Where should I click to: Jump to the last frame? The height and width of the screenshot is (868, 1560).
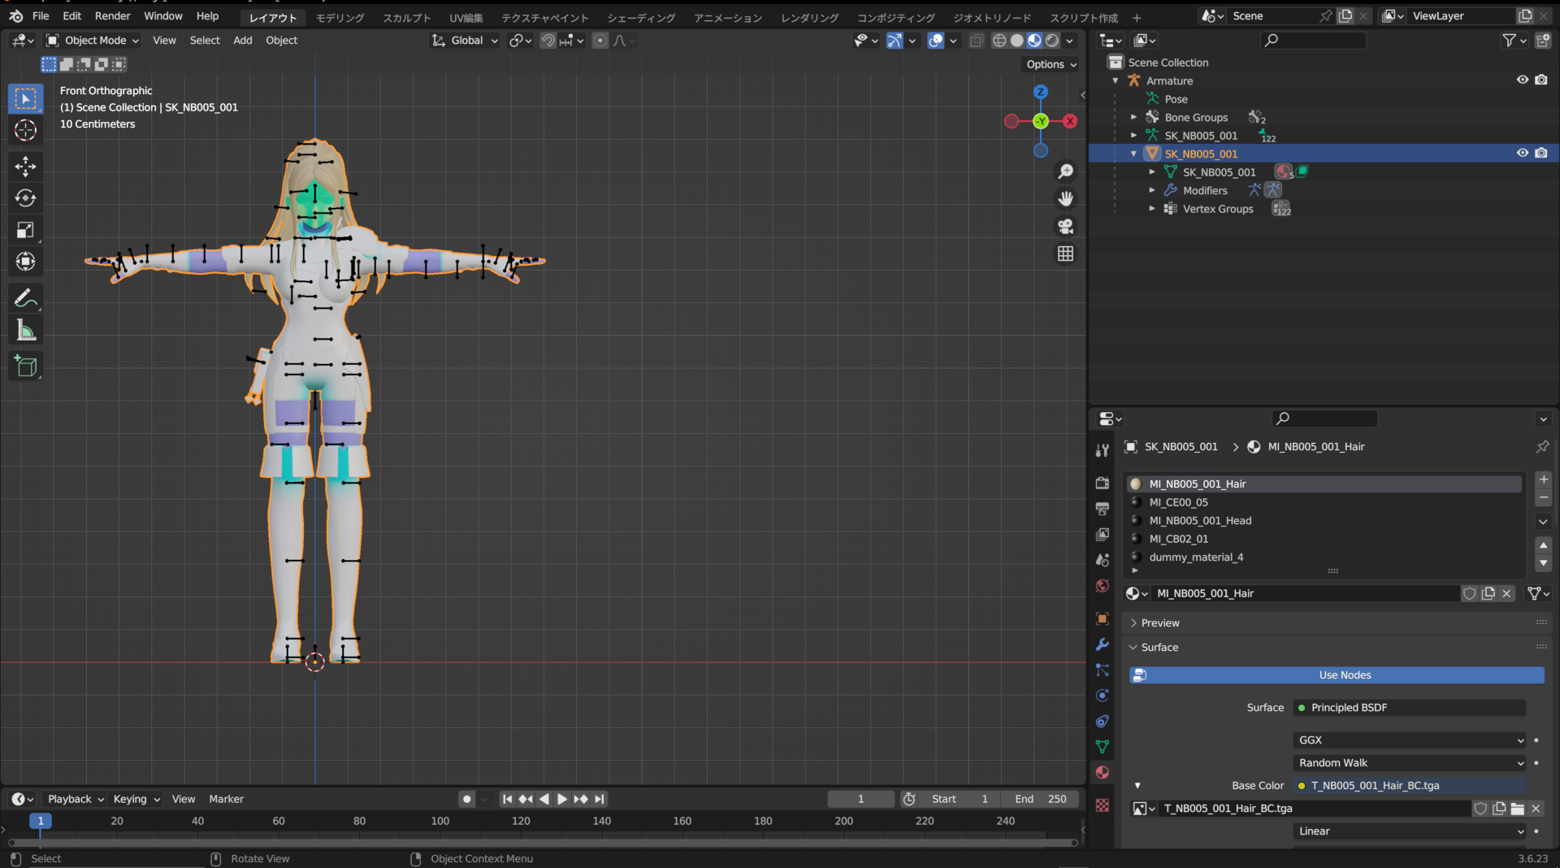[600, 800]
